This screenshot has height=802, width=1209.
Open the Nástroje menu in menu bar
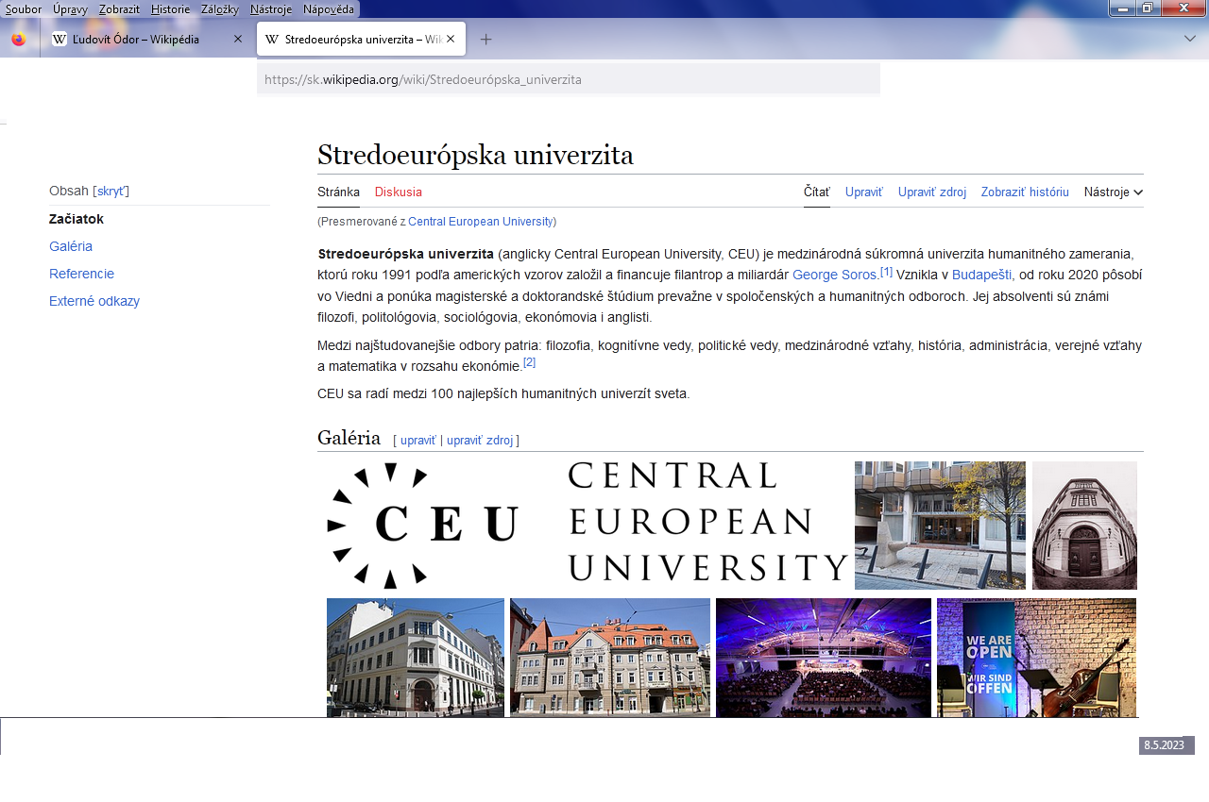[271, 9]
